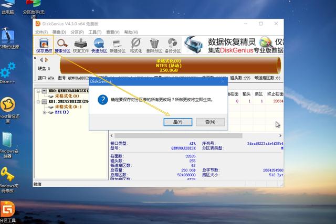Screen dimensions: 336x224
Task: Go to previous disk with left arrow
Action: 41,60
